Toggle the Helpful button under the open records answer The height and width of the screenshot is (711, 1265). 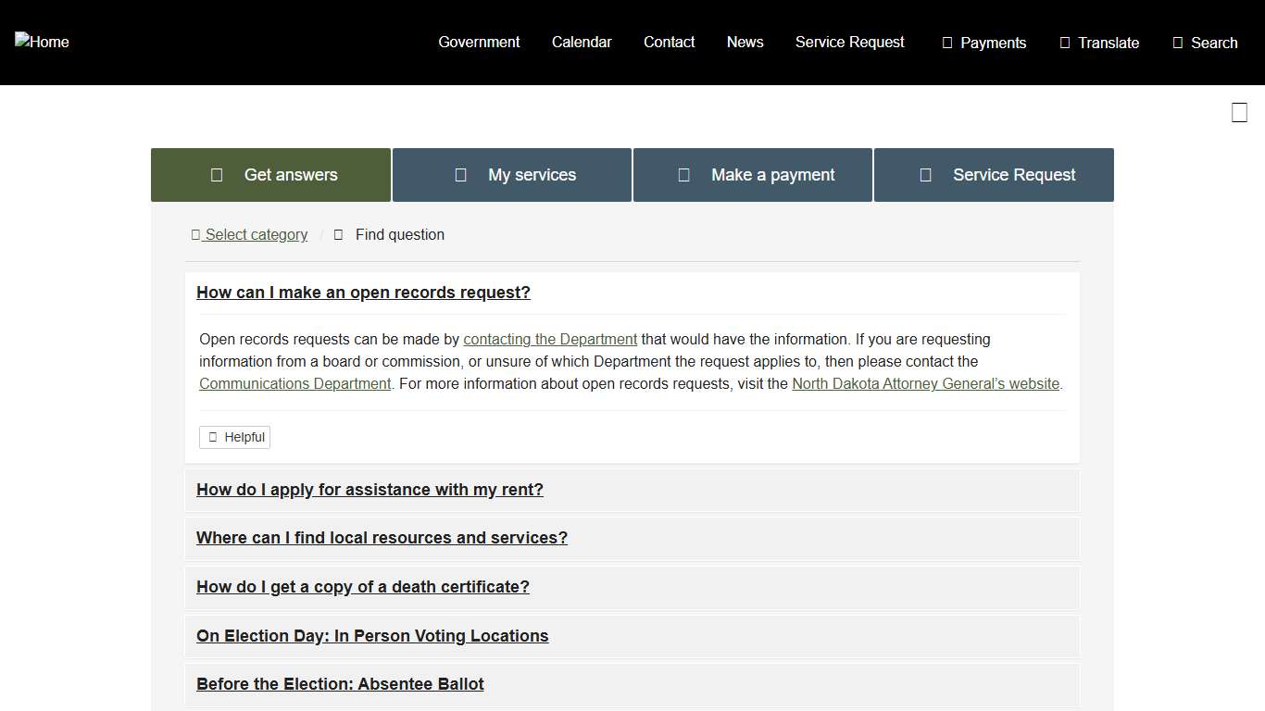point(234,437)
